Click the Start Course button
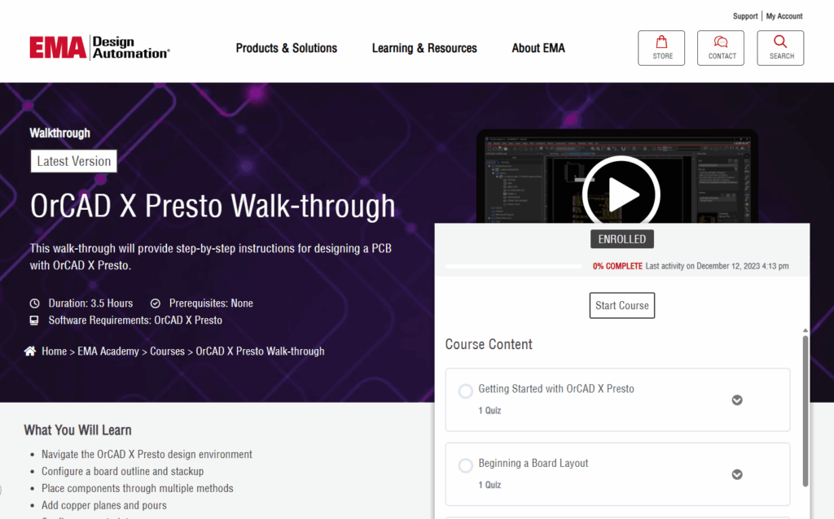This screenshot has height=519, width=834. pyautogui.click(x=621, y=305)
